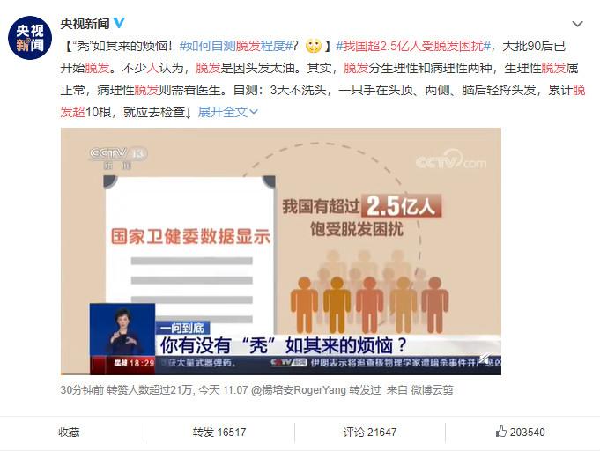
Task: Open the 央视新闻 profile avatar
Action: (x=30, y=38)
